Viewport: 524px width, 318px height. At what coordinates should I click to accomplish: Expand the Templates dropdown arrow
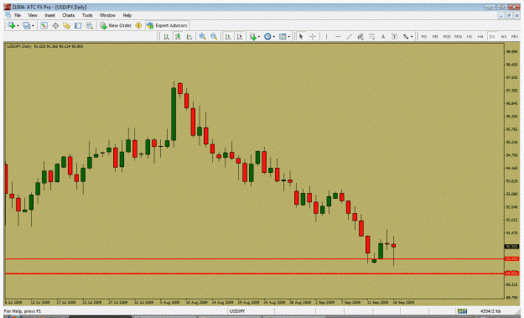288,37
